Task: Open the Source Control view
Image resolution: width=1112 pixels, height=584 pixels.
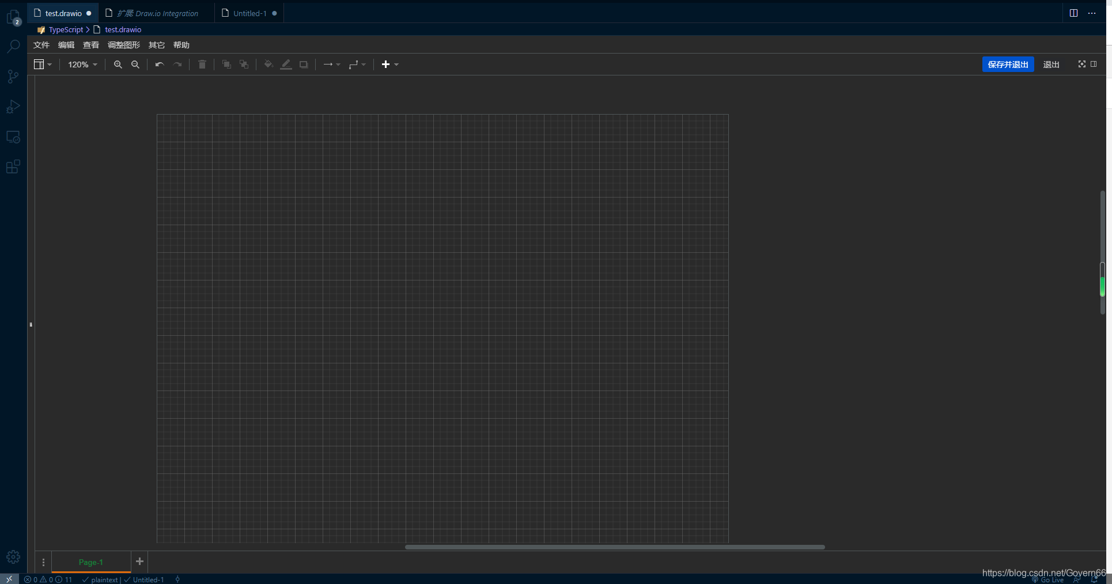Action: pyautogui.click(x=13, y=77)
